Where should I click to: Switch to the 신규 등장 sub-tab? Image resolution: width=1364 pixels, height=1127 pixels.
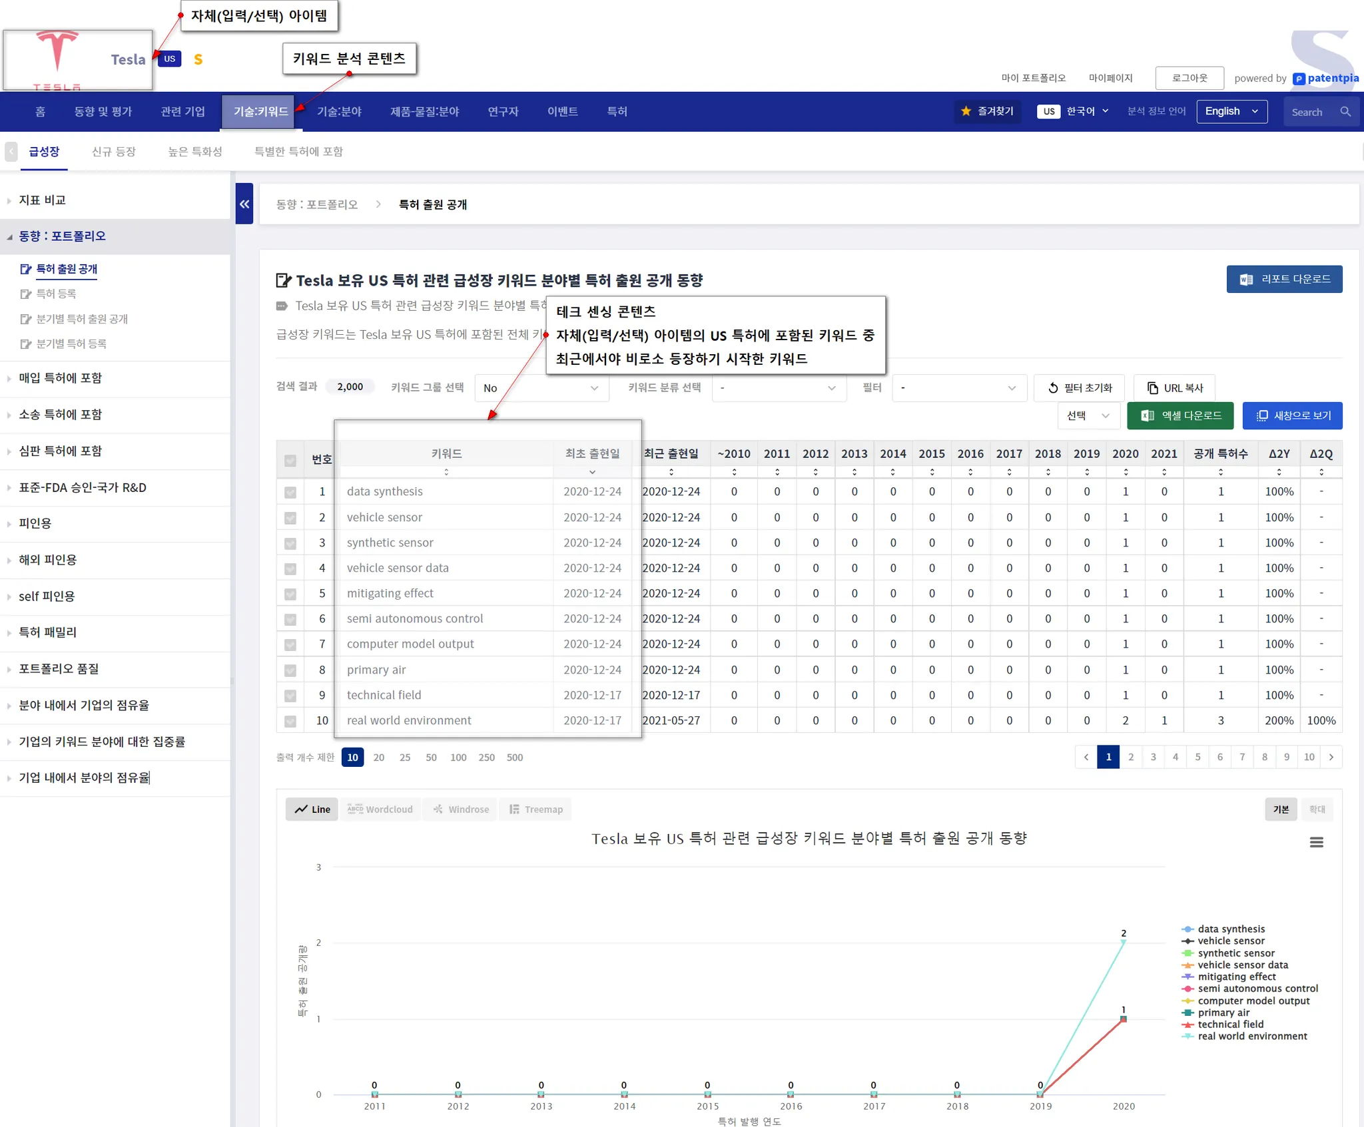[113, 152]
